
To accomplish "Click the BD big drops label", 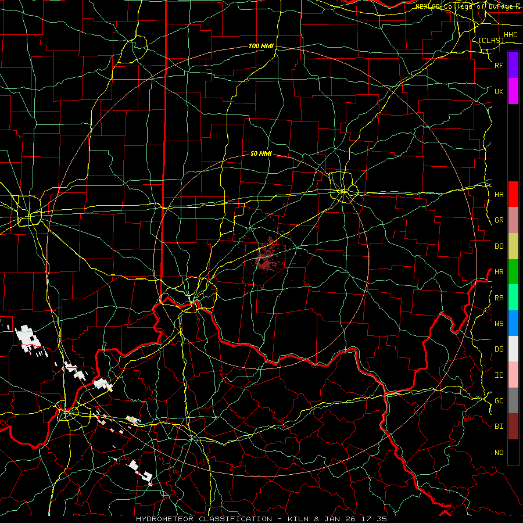I will tap(499, 246).
